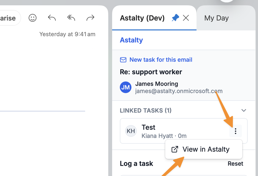Click the Kiana Hyatt · 0m subtitle
The image size is (258, 176).
(164, 136)
